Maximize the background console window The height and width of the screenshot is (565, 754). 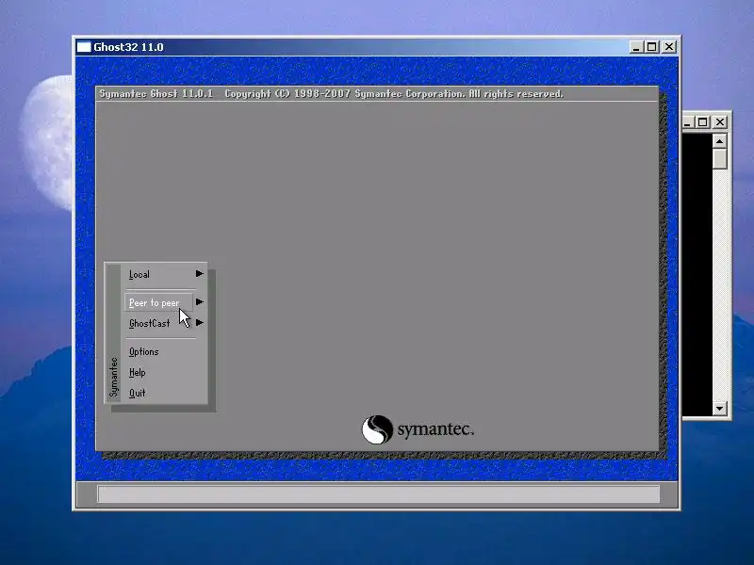coord(702,122)
